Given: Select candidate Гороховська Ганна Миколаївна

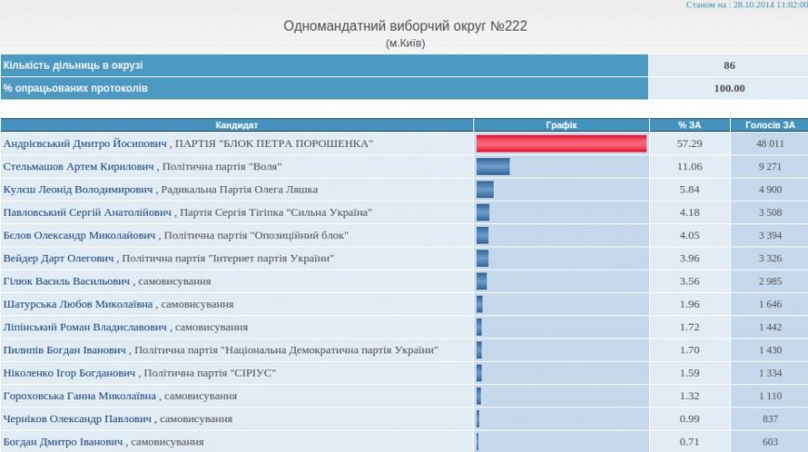Looking at the screenshot, I should (79, 396).
